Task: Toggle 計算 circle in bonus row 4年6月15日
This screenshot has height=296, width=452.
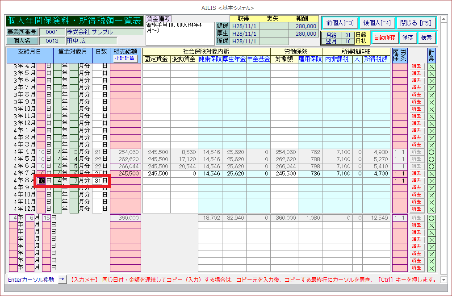Action: tap(431, 218)
